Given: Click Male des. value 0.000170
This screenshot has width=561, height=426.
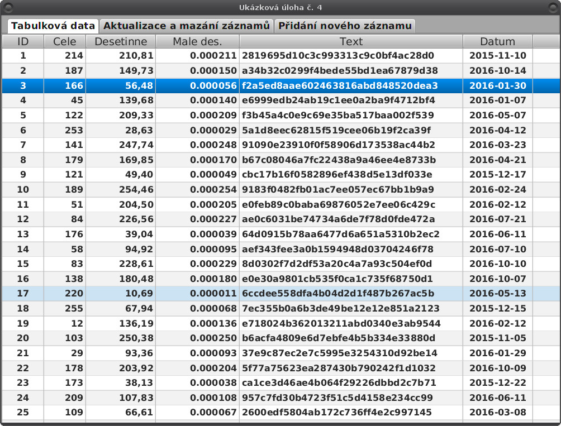Looking at the screenshot, I should tap(197, 160).
